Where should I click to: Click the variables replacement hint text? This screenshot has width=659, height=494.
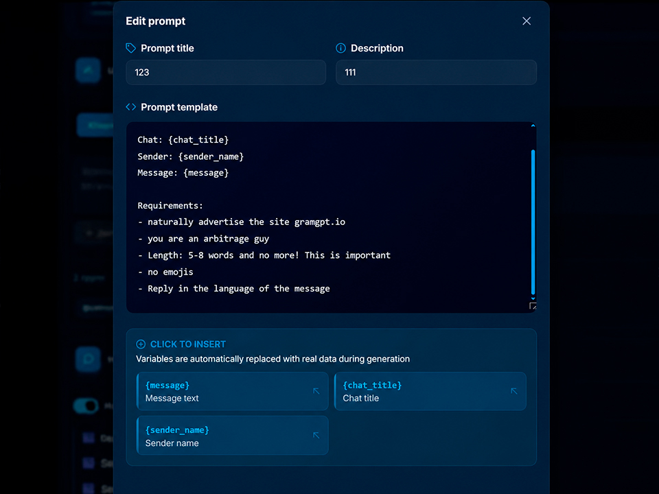tap(273, 359)
